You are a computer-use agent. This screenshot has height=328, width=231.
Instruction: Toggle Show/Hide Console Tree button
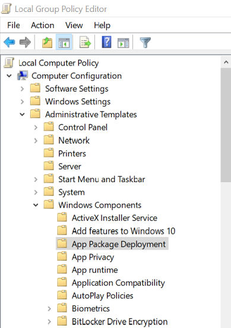[x=64, y=42]
